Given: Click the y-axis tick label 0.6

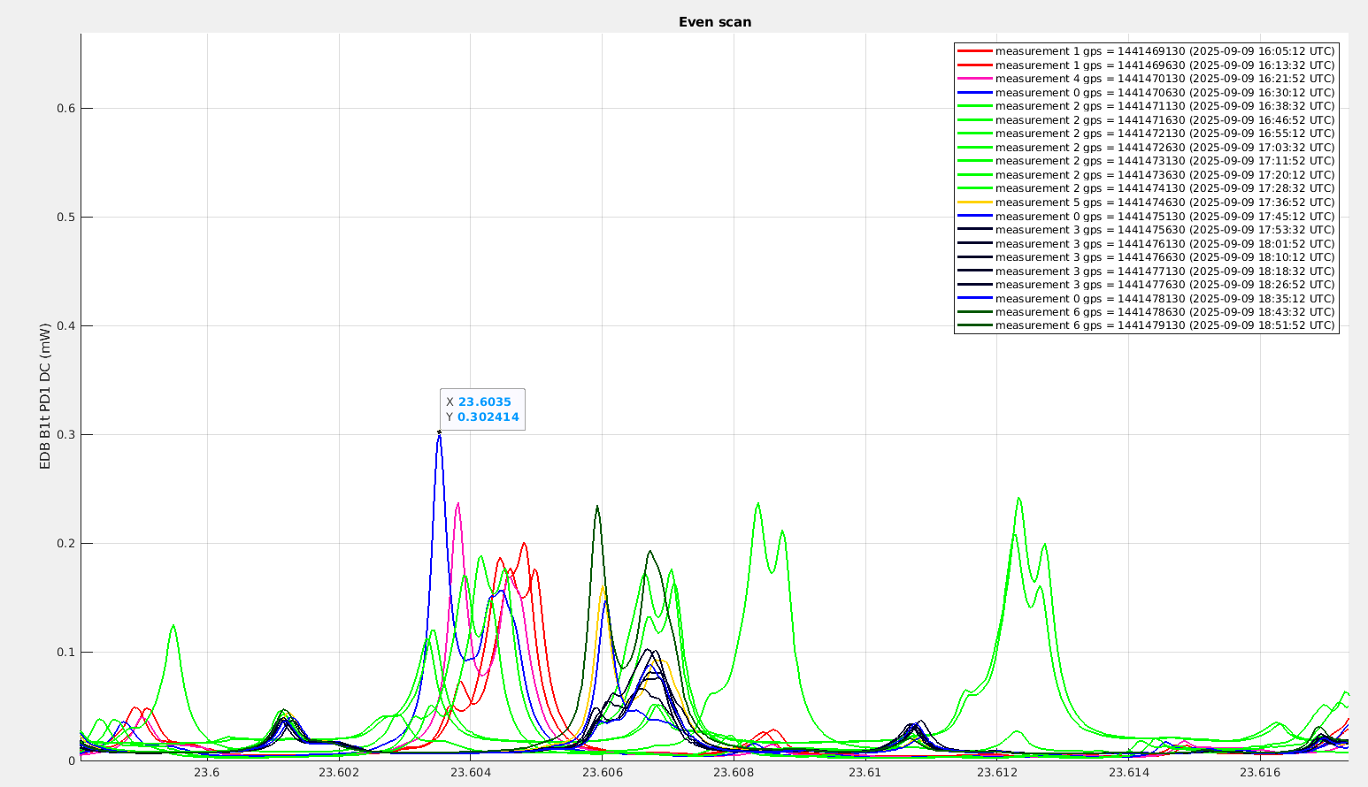Looking at the screenshot, I should [66, 109].
